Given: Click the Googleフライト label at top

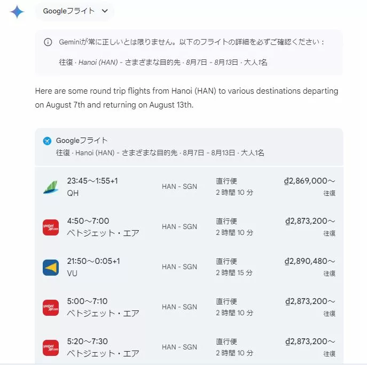Looking at the screenshot, I should 69,11.
